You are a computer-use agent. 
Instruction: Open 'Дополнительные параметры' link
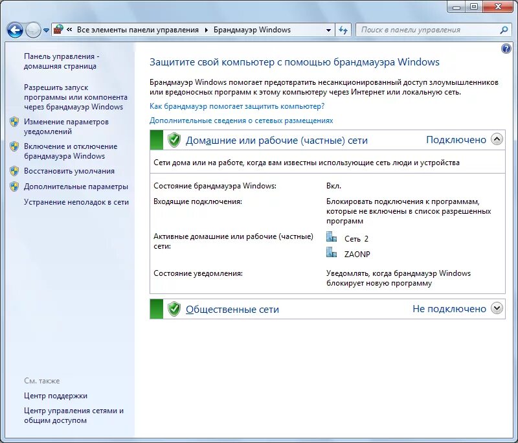coord(76,187)
